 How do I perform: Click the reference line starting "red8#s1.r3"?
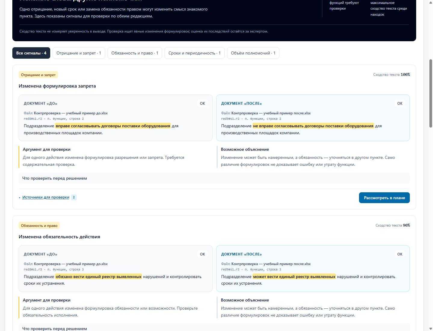(x=54, y=270)
